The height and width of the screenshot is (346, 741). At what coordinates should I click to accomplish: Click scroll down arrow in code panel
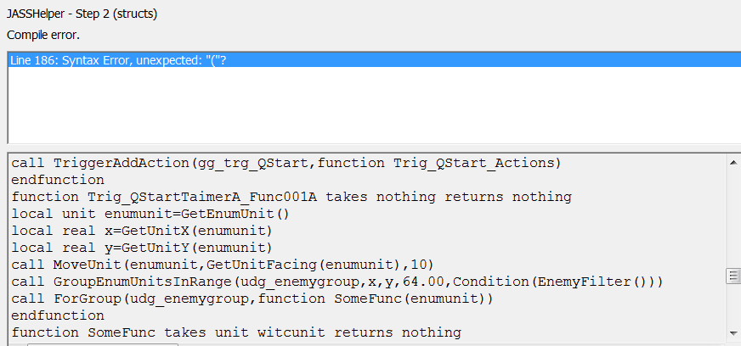tap(732, 332)
